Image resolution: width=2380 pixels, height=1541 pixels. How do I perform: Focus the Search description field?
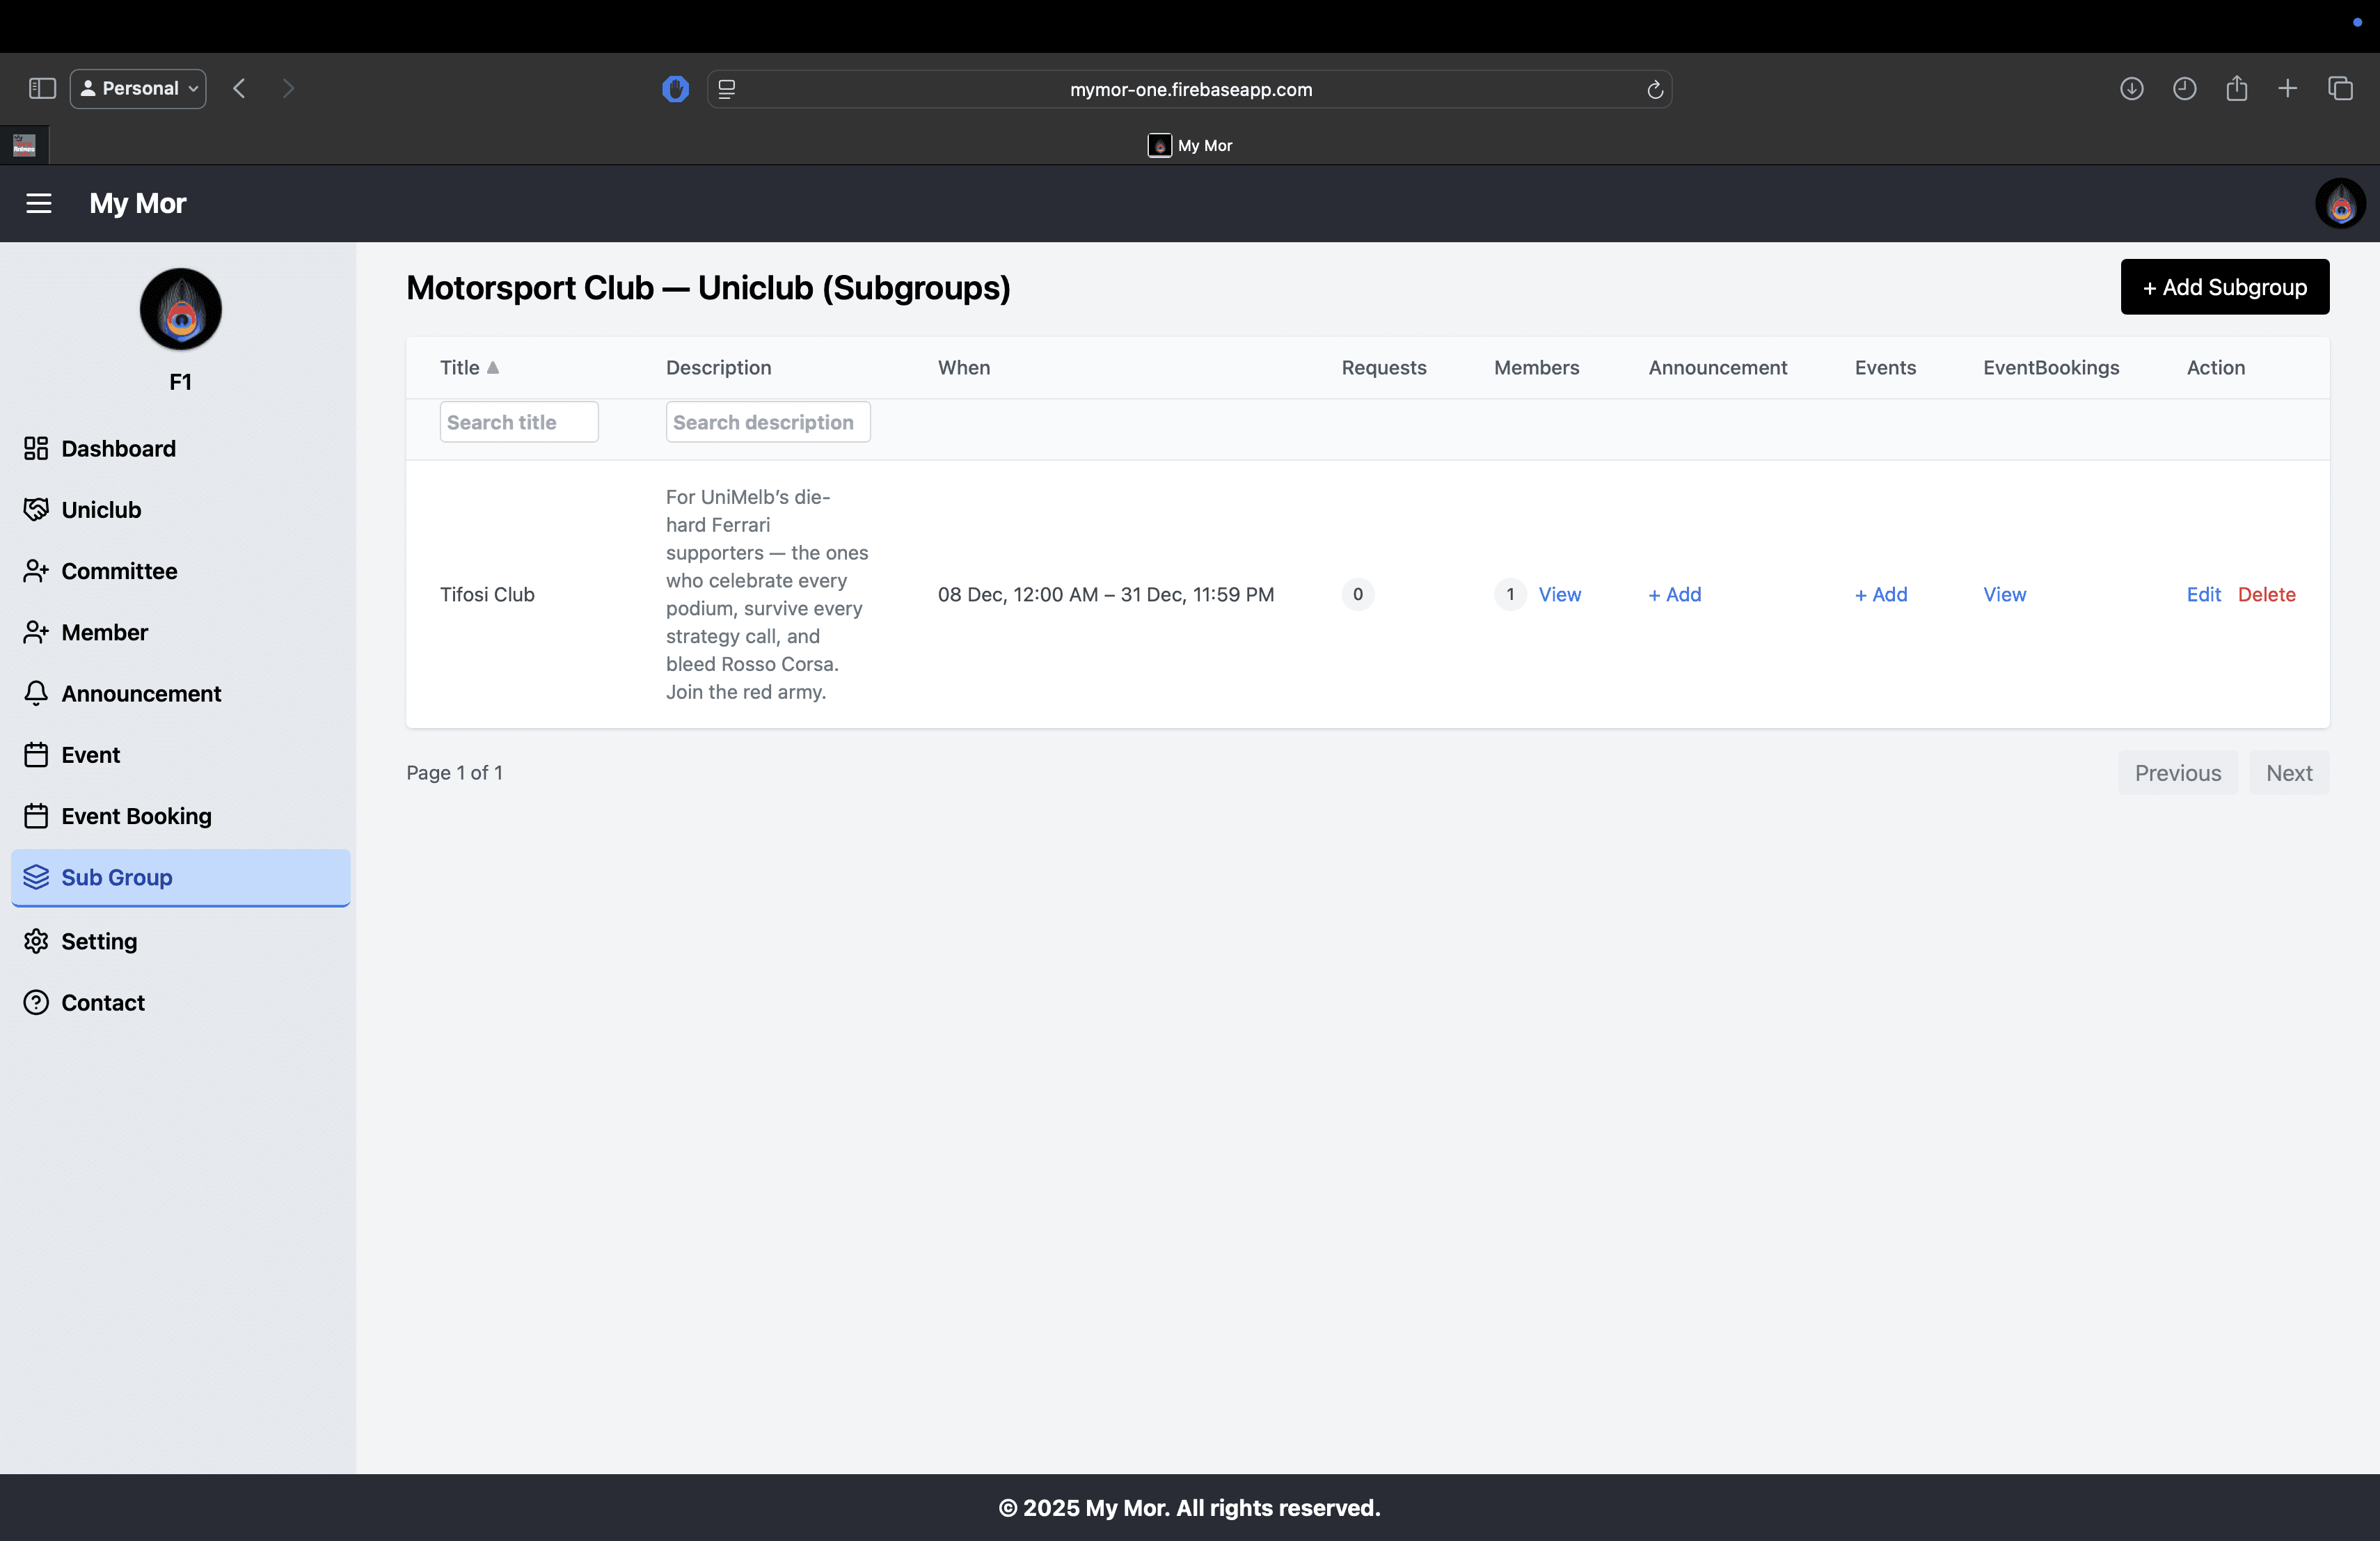[767, 422]
